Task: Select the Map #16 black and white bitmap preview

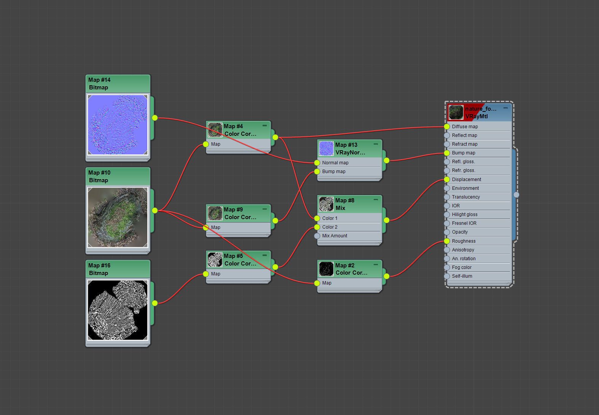Action: tap(118, 310)
